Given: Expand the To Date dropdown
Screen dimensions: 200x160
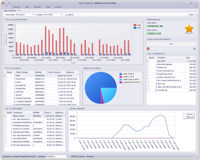Looking at the screenshot, I should tap(61, 15).
